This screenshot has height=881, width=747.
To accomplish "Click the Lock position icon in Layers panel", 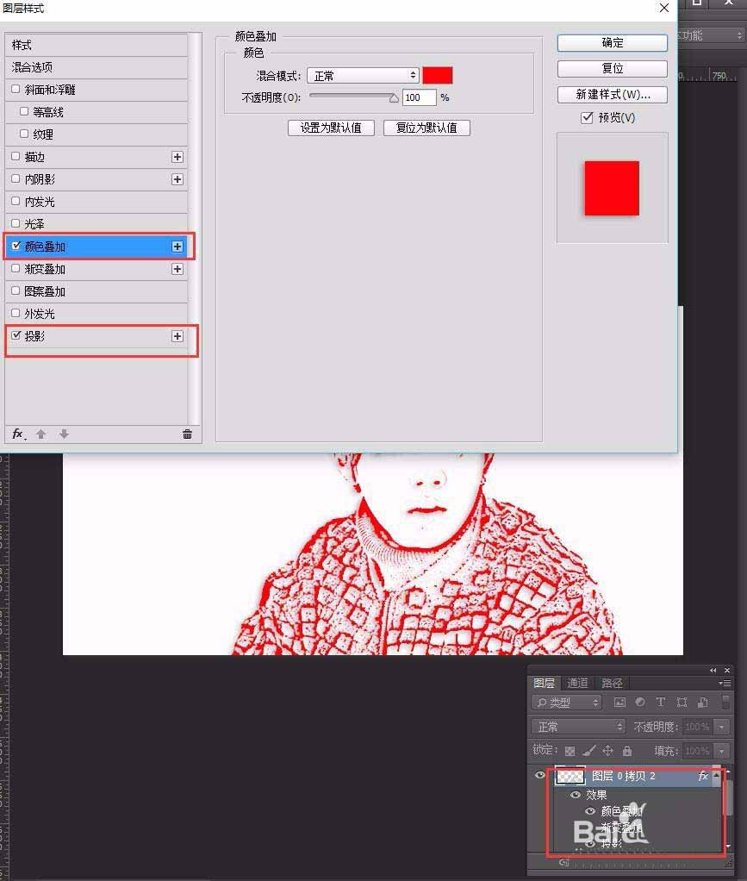I will click(607, 751).
